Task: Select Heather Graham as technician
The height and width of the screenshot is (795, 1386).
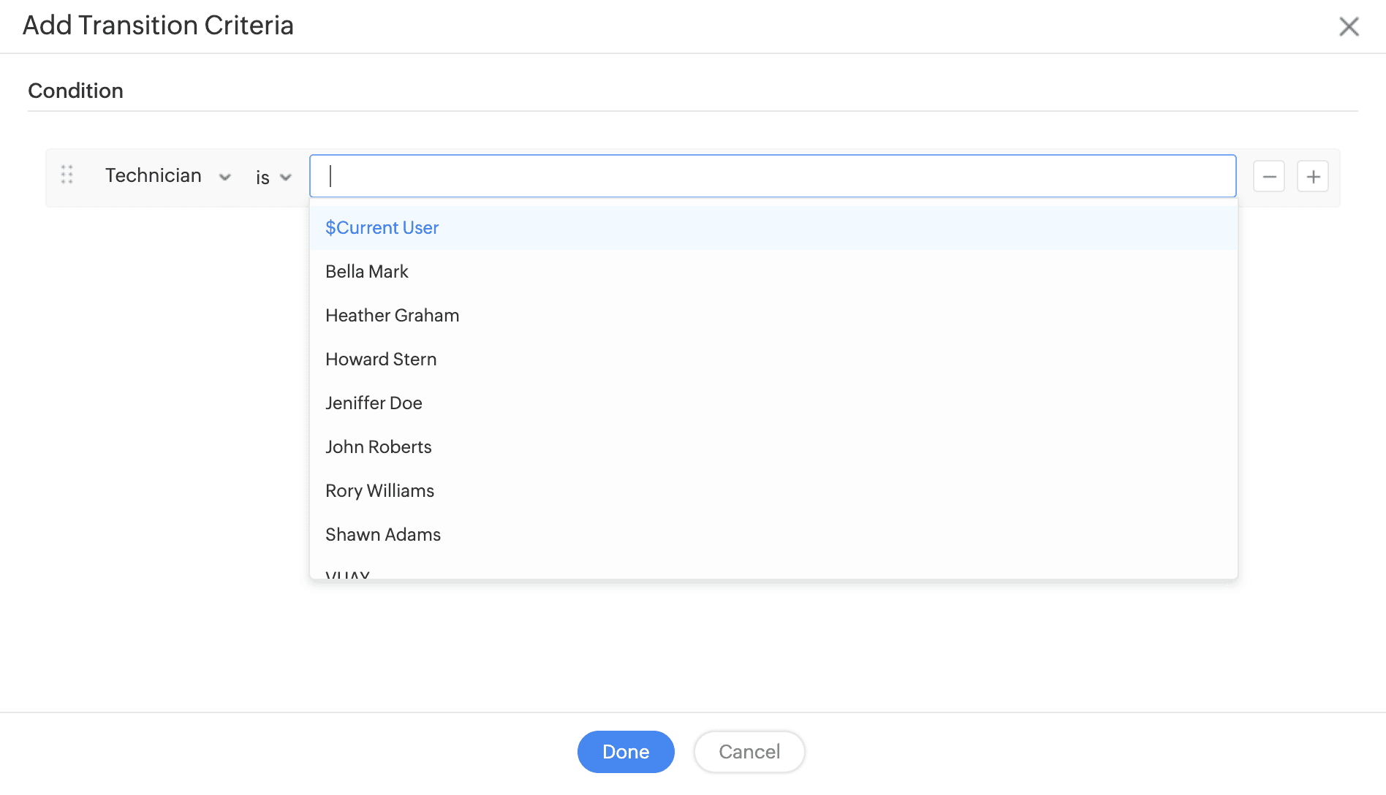Action: coord(393,316)
